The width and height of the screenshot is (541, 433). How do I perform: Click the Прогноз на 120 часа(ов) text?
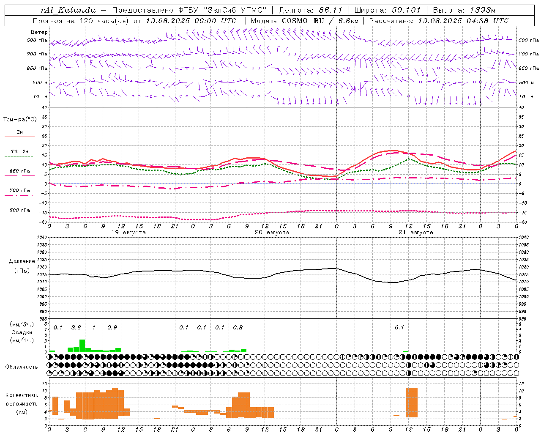click(x=81, y=21)
